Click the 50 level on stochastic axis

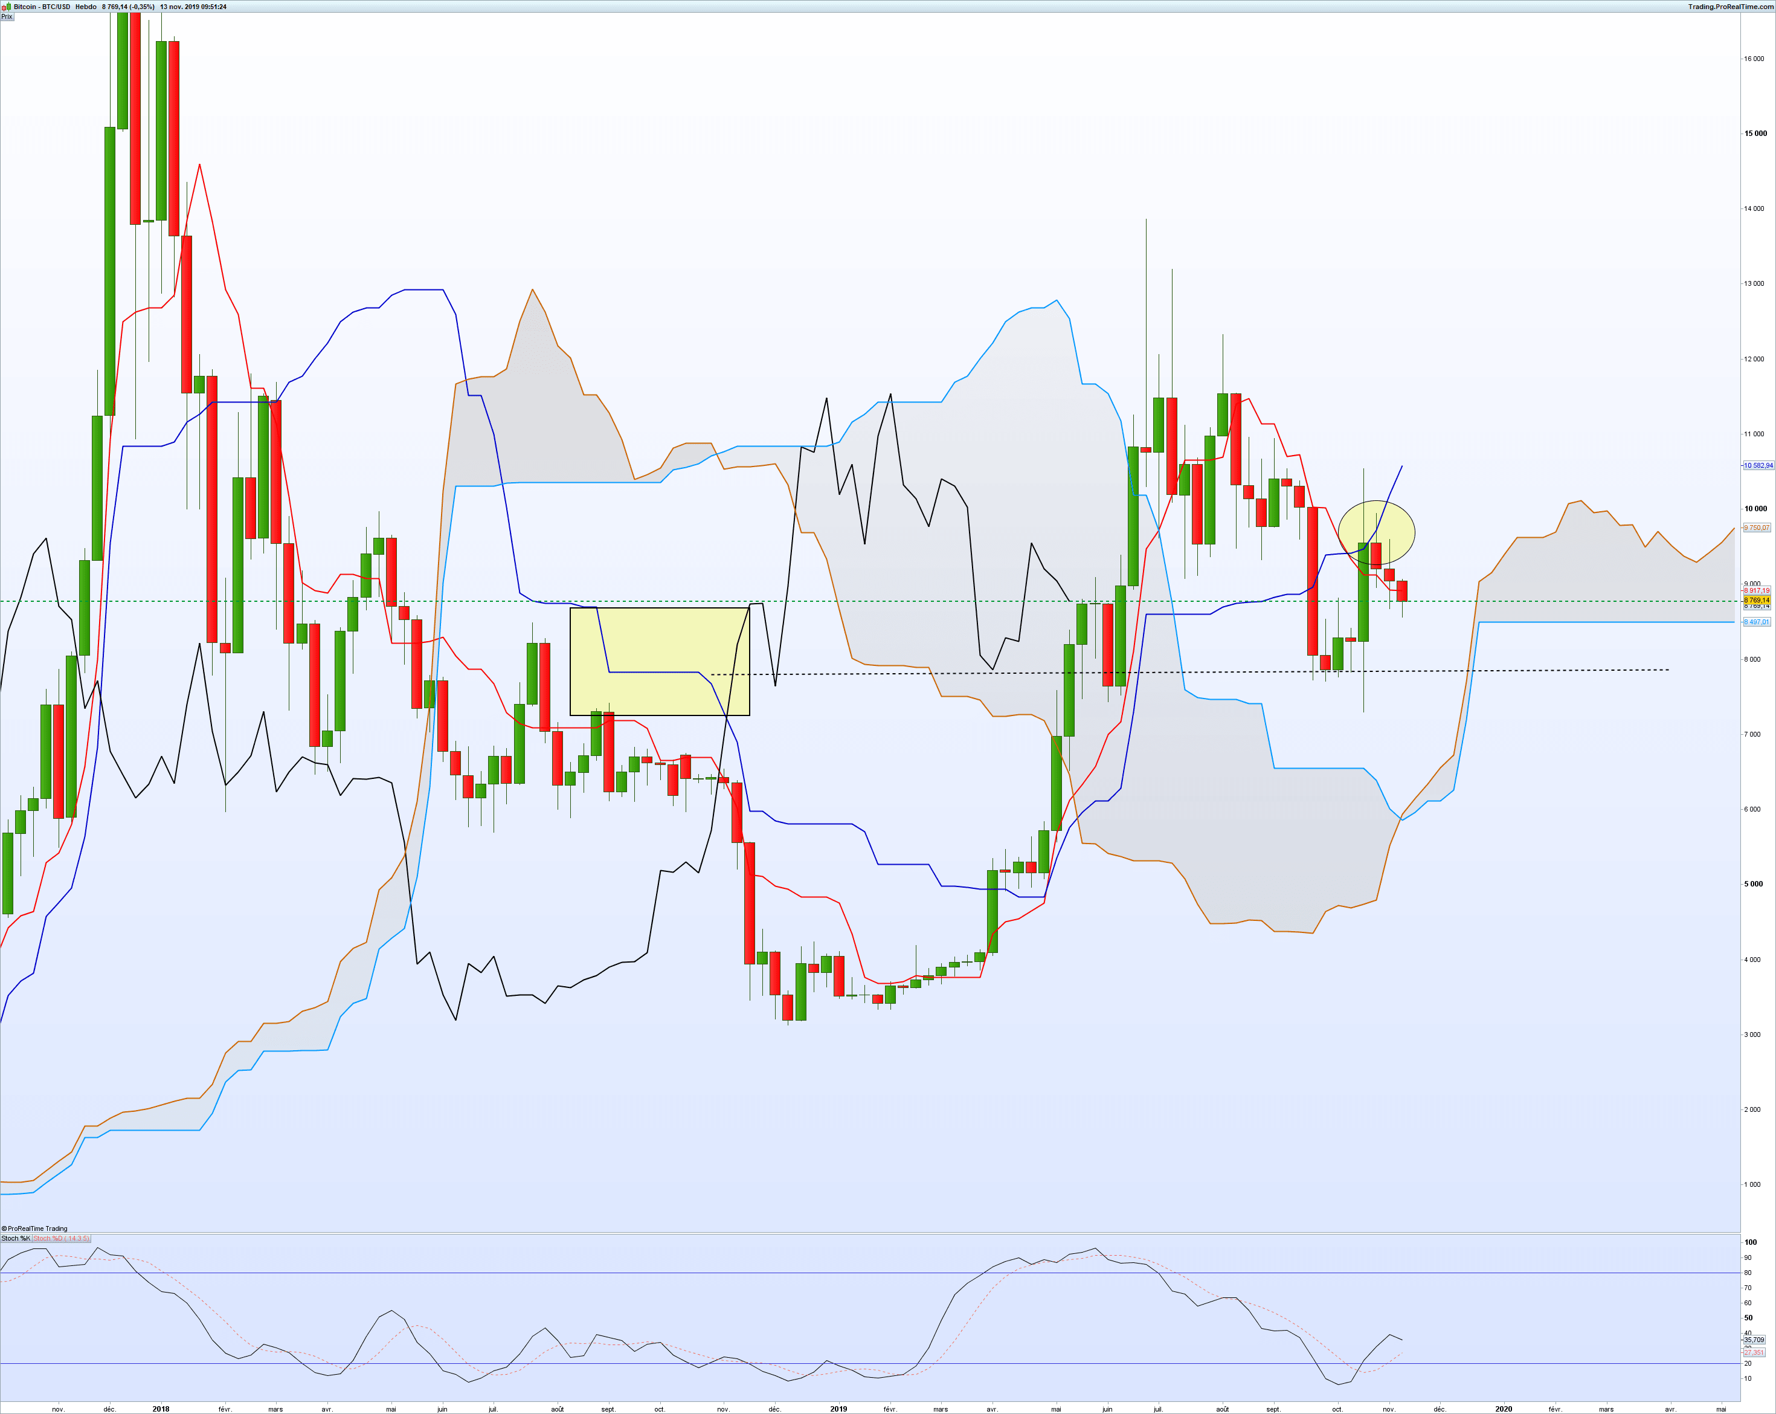pos(1749,1317)
